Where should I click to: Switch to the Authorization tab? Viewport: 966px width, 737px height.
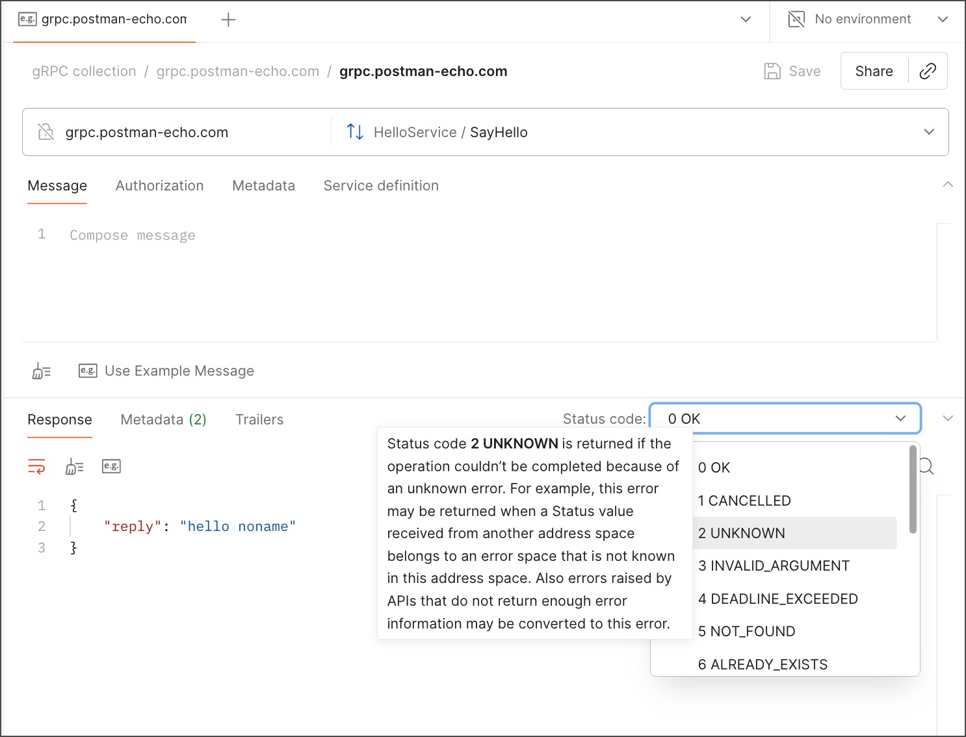tap(159, 186)
